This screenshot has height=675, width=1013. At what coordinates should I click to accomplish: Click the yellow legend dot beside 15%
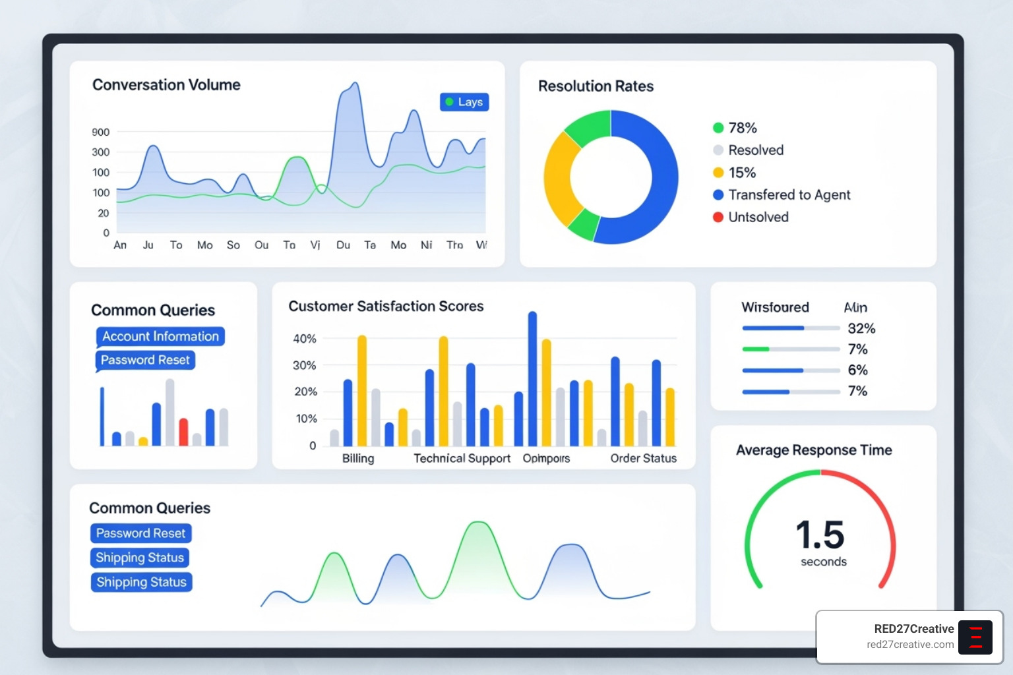point(718,173)
